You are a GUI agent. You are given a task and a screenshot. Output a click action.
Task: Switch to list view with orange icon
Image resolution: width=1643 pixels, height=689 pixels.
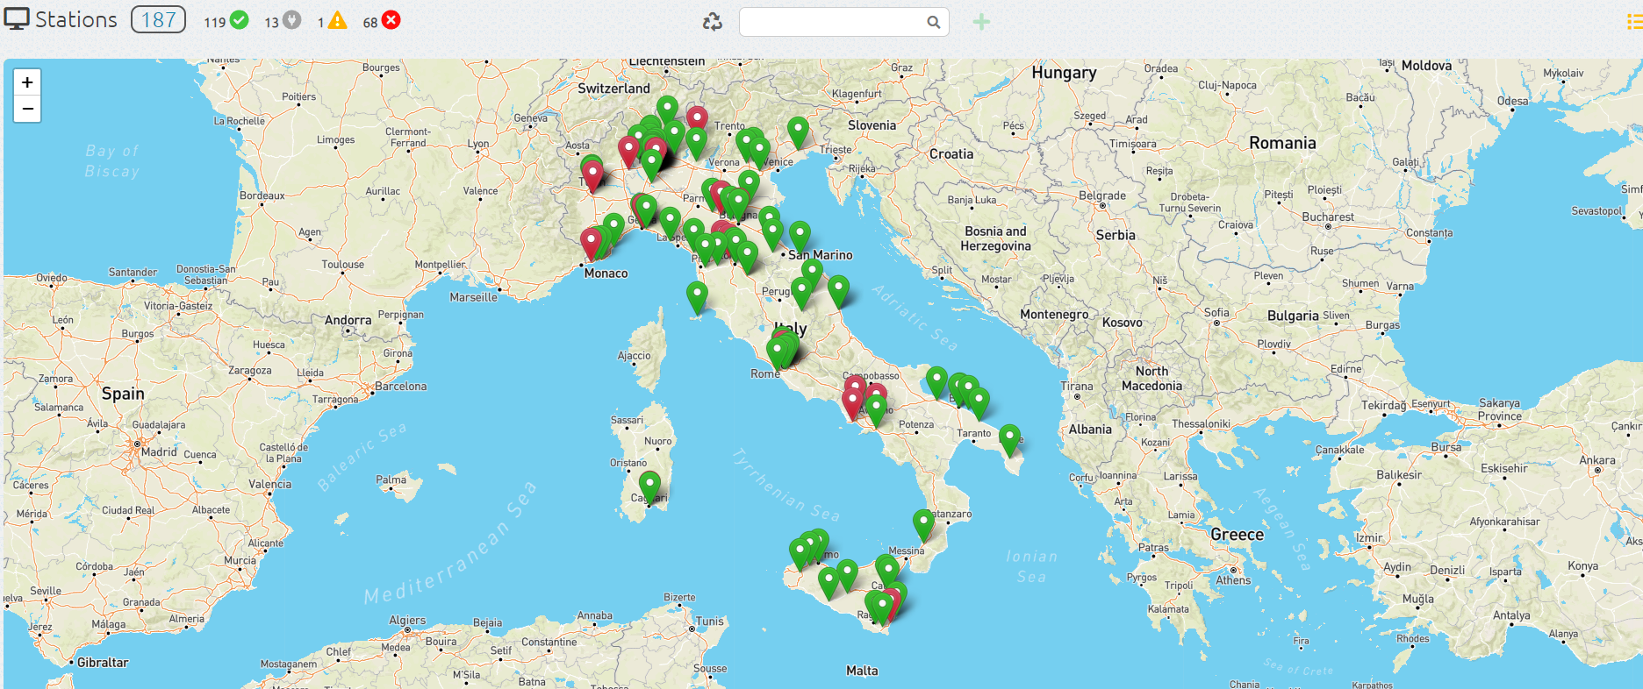[1634, 22]
